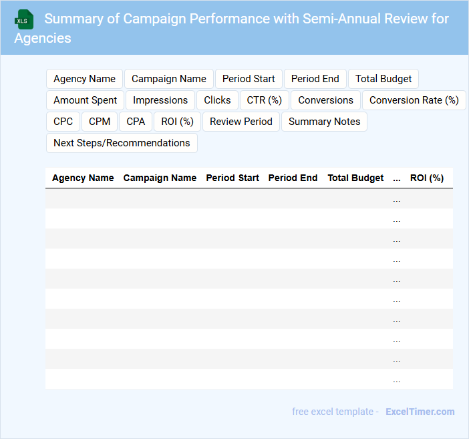Click the Agency Name column header
Image resolution: width=469 pixels, height=439 pixels.
coord(83,178)
